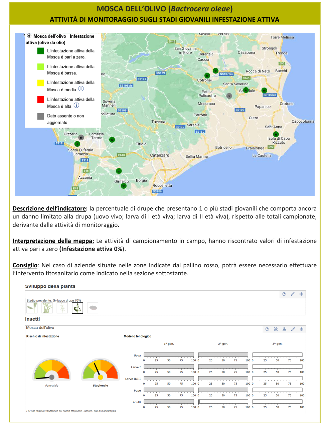Click green marker above Santa Eufemia Lamezia

(x=77, y=144)
